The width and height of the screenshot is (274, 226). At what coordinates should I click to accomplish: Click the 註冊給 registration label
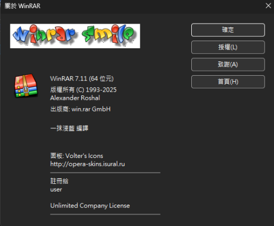click(59, 181)
